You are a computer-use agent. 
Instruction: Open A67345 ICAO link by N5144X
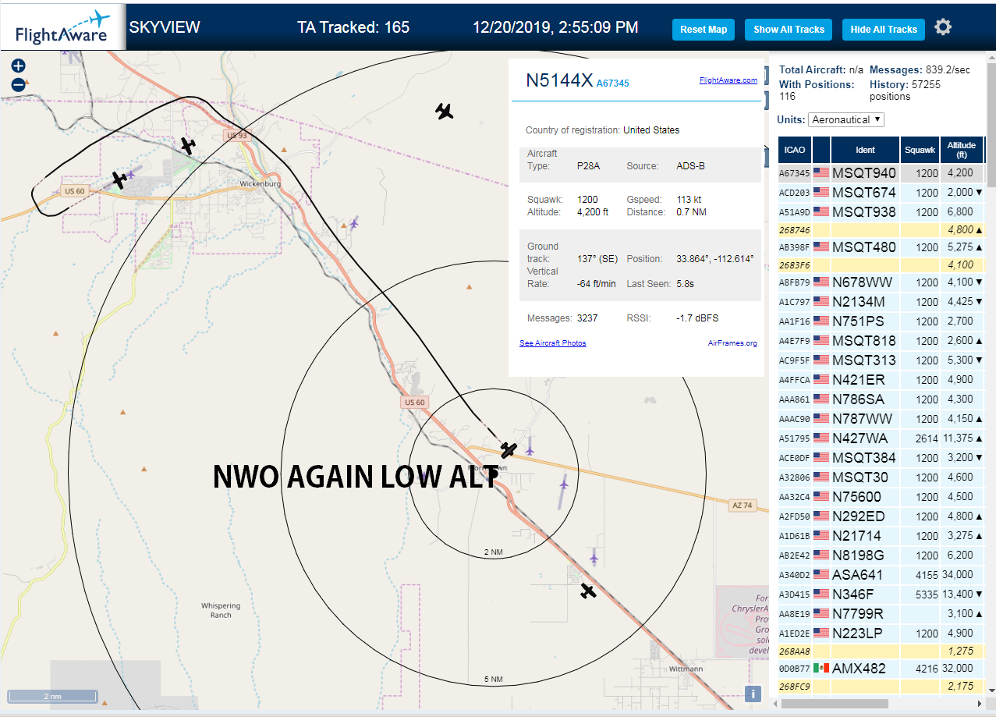tap(613, 83)
